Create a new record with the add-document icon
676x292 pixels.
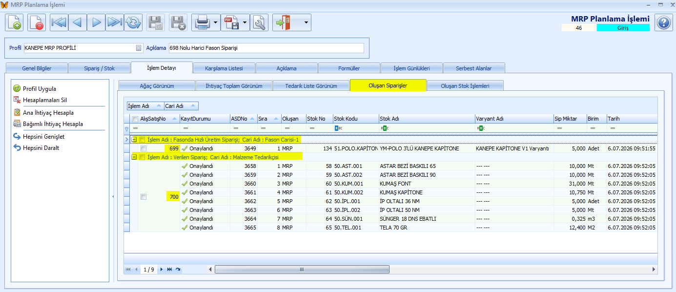coord(14,22)
